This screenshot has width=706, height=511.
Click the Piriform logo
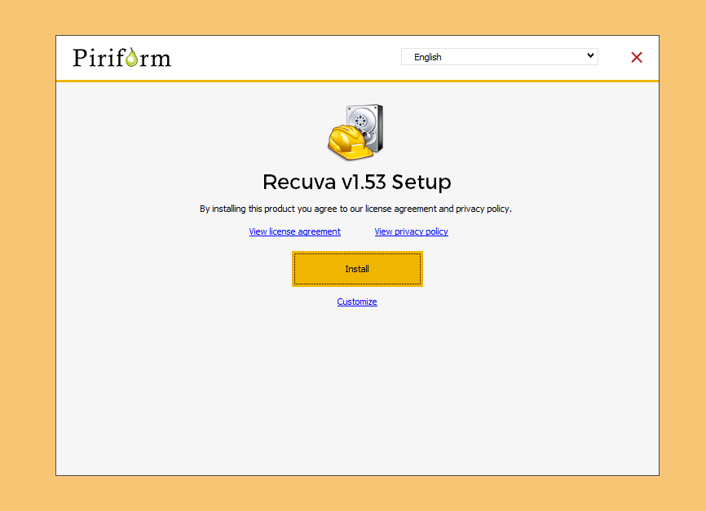(122, 58)
